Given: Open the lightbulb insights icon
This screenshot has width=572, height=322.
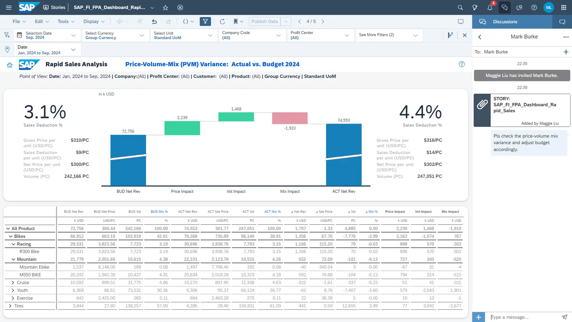Looking at the screenshot, I should click(475, 7).
